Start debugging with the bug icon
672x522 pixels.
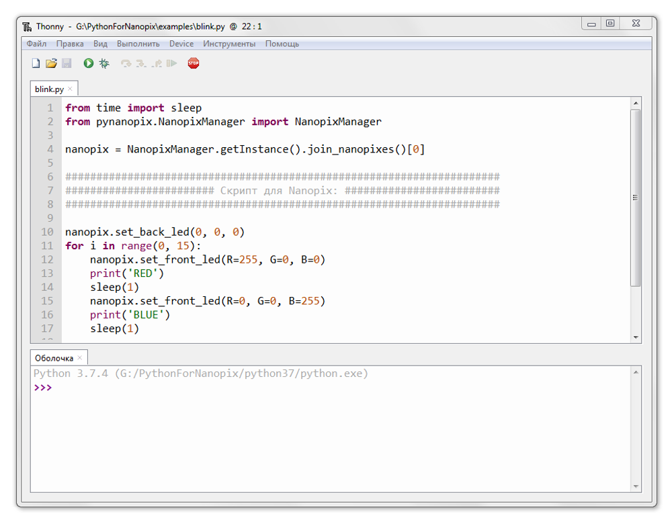click(104, 63)
